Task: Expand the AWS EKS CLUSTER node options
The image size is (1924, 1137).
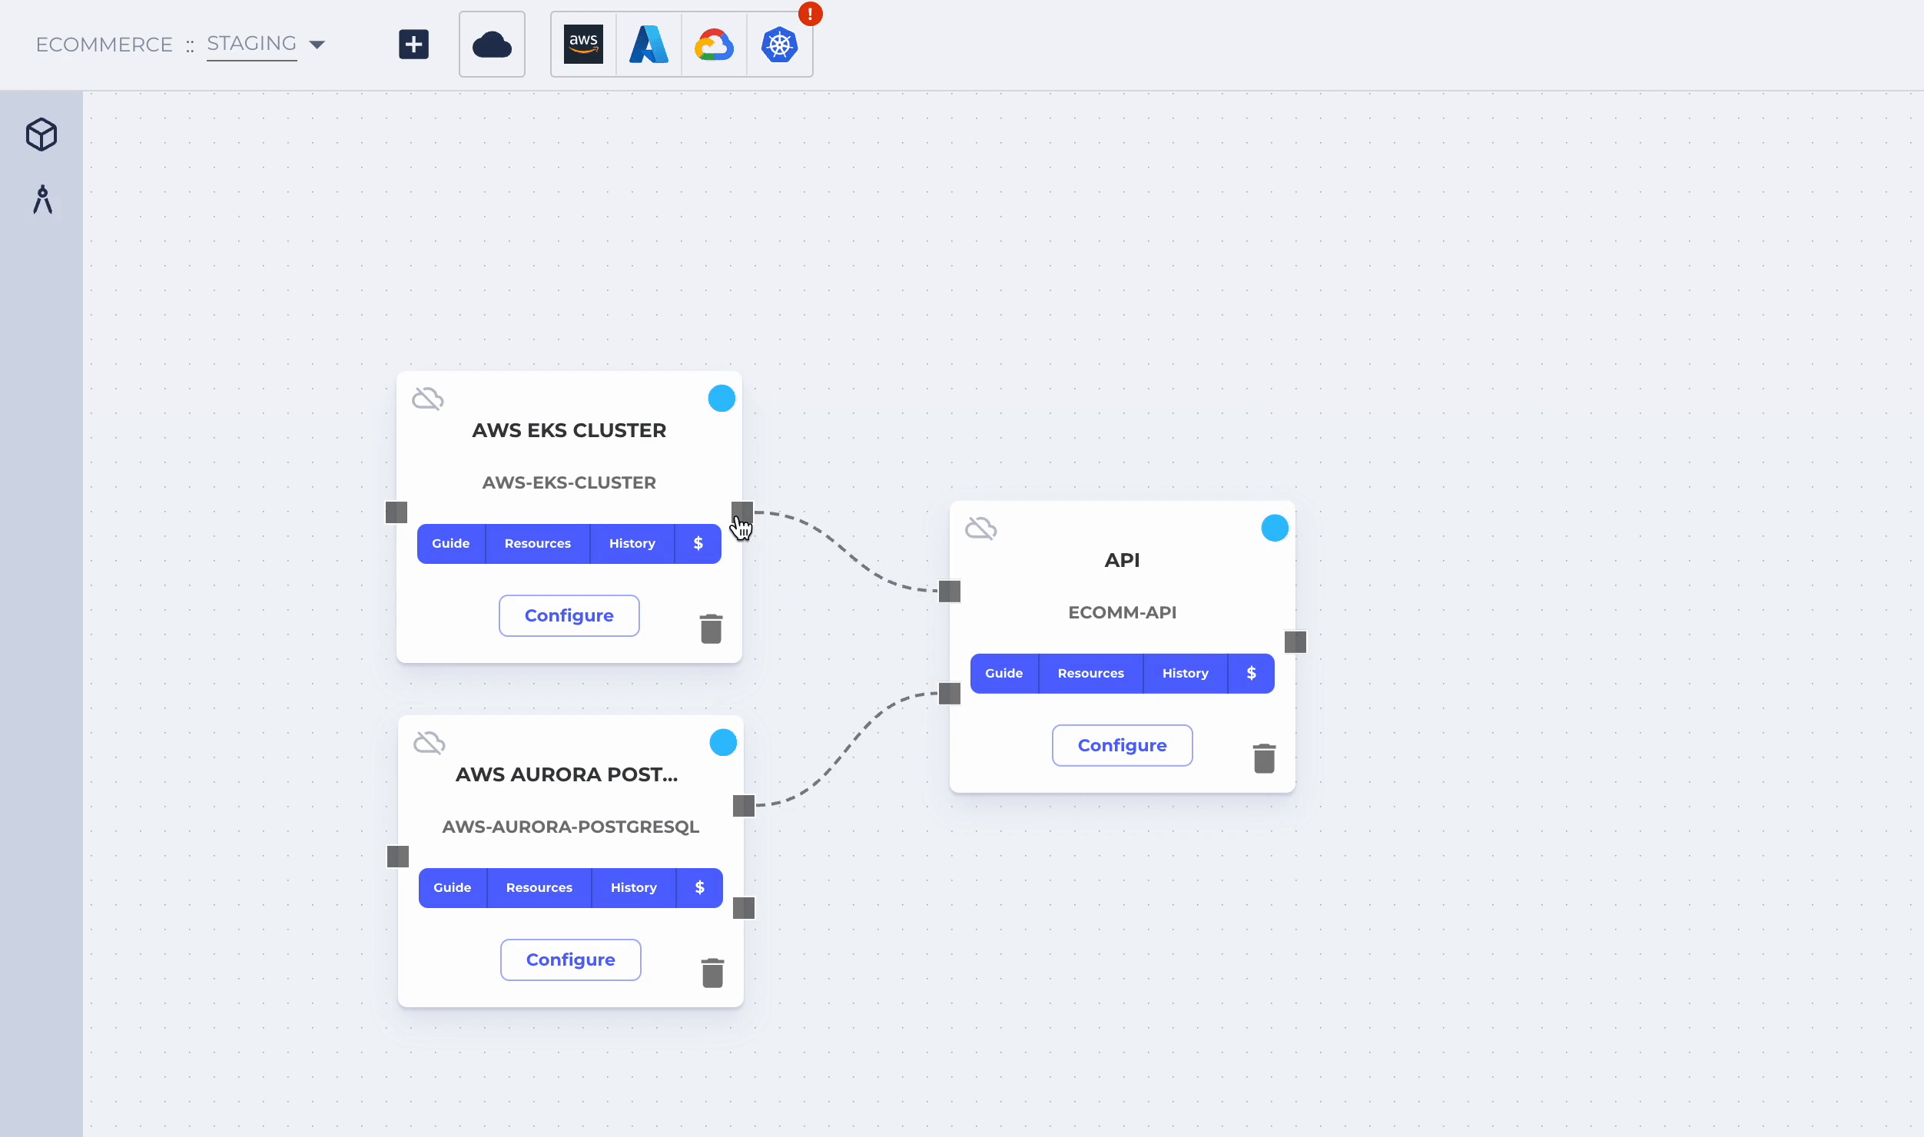Action: tap(721, 396)
